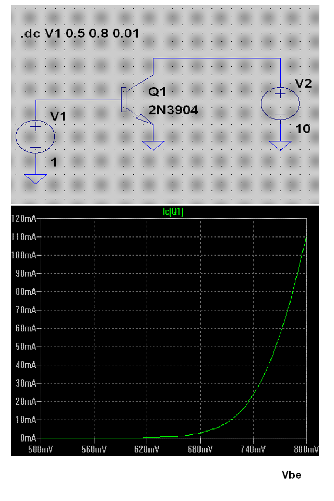Click the 70mA y-axis label

26,310
